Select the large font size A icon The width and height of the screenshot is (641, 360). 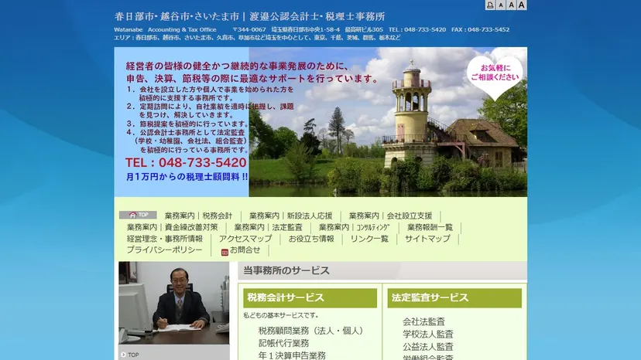tap(521, 5)
